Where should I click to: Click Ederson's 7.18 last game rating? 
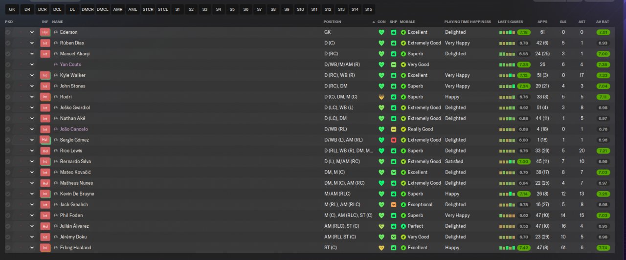click(x=524, y=32)
